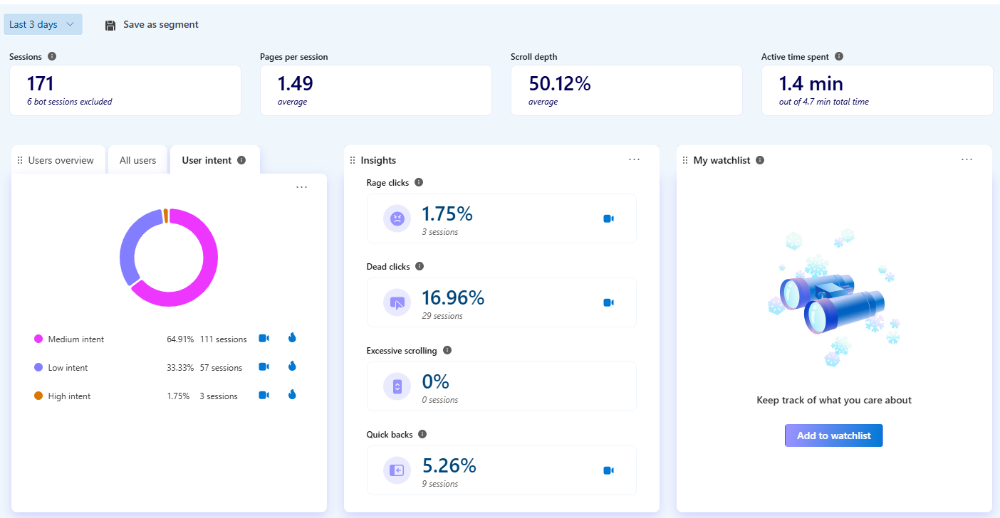Click the Add to watchlist button
The width and height of the screenshot is (1000, 518).
tap(833, 435)
